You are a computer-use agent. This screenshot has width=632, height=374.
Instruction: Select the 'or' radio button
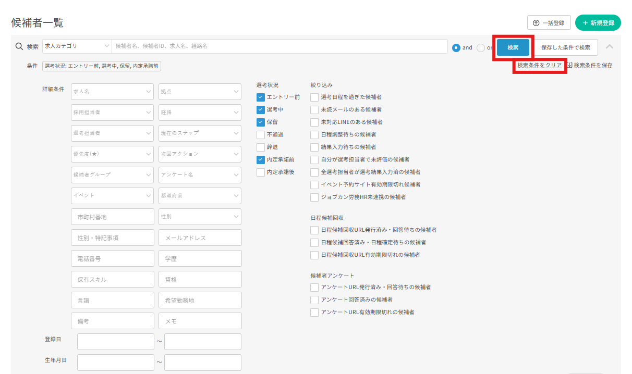(480, 47)
